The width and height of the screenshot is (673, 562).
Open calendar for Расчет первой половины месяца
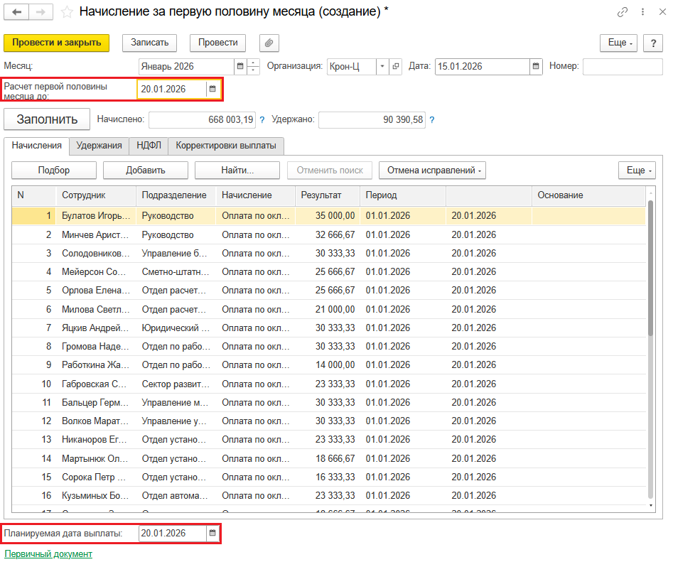pos(212,89)
